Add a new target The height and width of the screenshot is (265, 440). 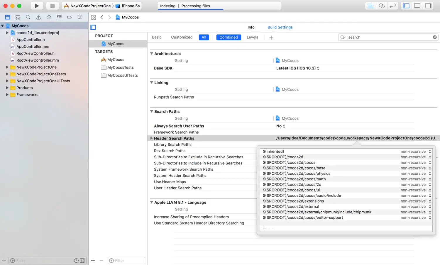[x=93, y=260]
